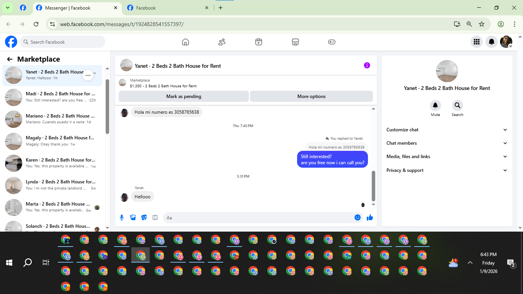The height and width of the screenshot is (294, 523).
Task: Choose a sticker icon
Action: pyautogui.click(x=144, y=217)
